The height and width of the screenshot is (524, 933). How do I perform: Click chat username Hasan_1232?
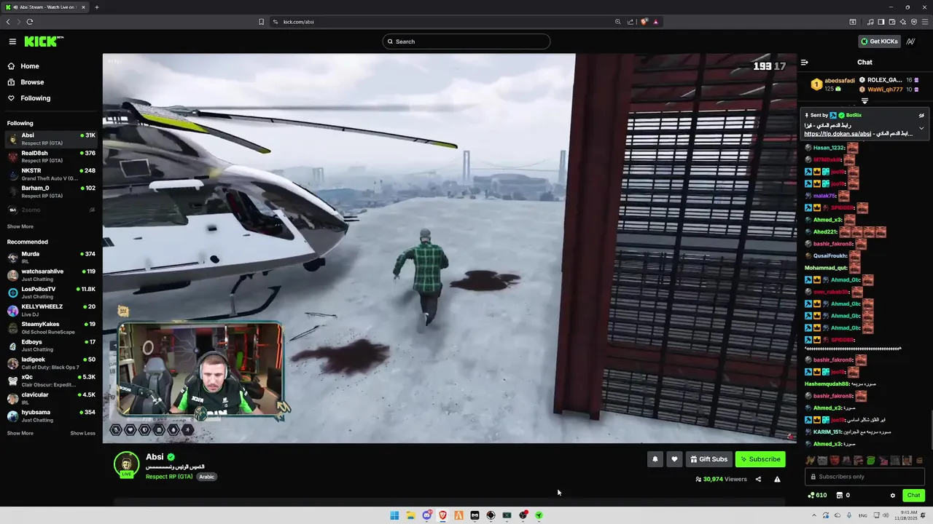coord(829,148)
